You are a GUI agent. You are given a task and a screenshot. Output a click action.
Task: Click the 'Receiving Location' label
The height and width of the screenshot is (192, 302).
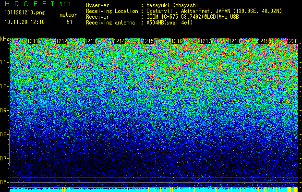pos(112,11)
